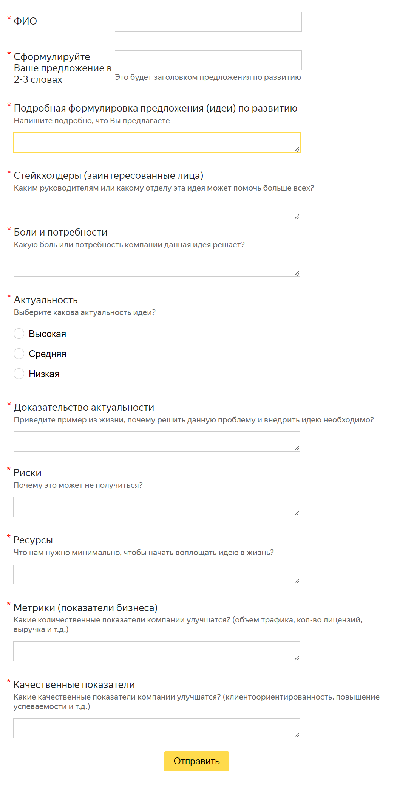Click resize handle of Стейкхолдеры textarea
The height and width of the screenshot is (790, 394).
297,217
